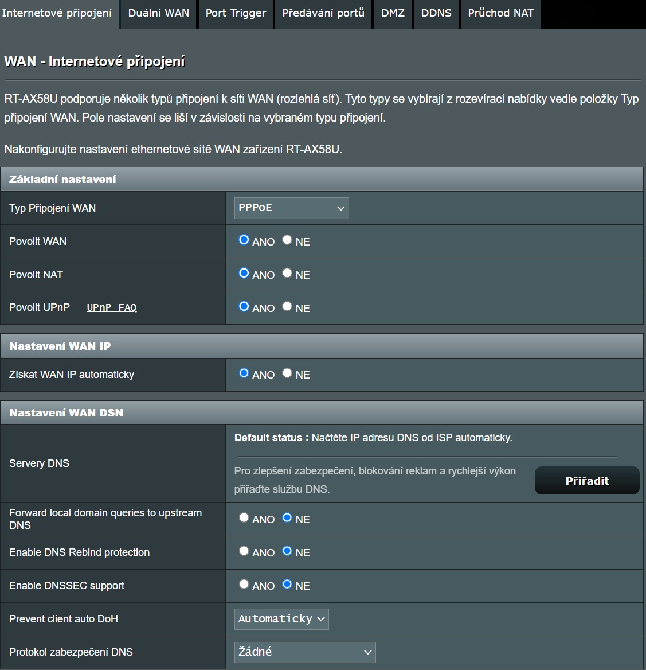Click the Přiřadit DNS button
The height and width of the screenshot is (670, 646).
pos(587,481)
